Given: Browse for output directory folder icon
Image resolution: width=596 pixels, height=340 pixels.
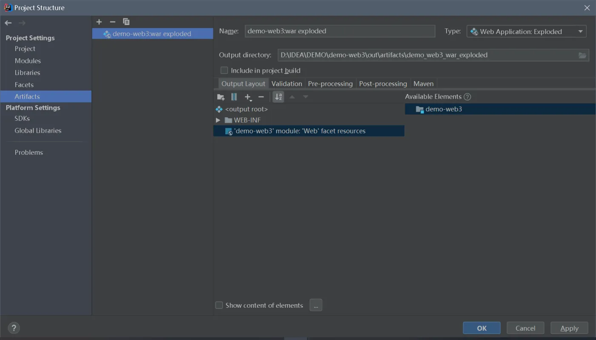Looking at the screenshot, I should (582, 55).
